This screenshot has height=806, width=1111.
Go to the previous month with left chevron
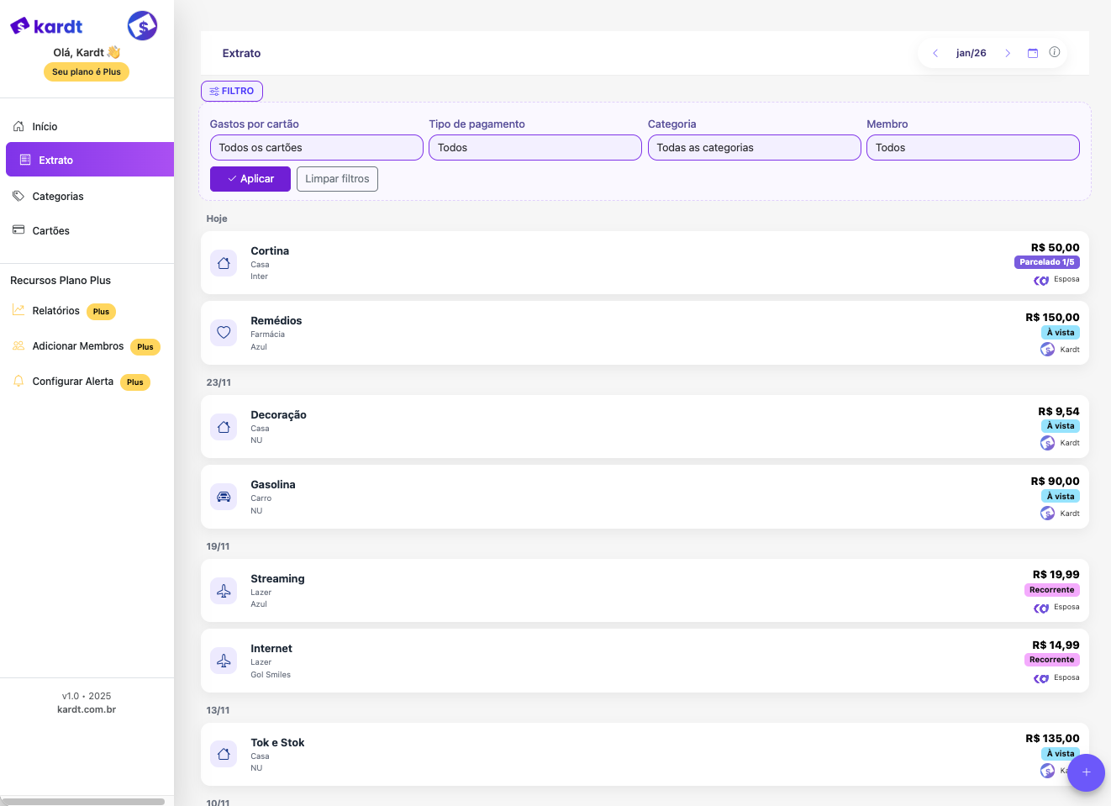click(935, 53)
